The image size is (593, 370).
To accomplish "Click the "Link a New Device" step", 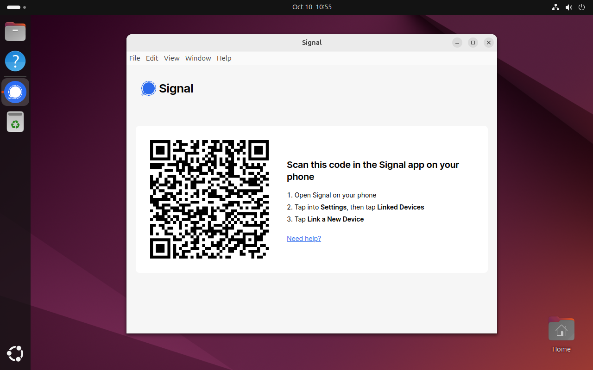I will [326, 219].
